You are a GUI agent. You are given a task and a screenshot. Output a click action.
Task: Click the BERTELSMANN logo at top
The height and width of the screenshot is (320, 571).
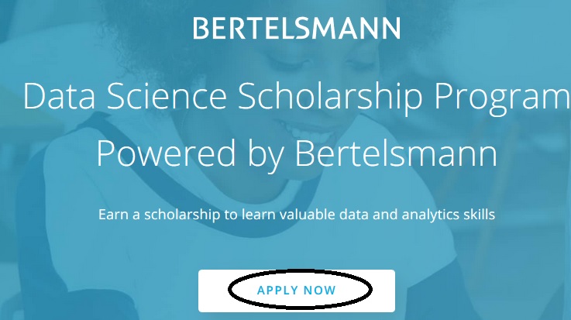[297, 28]
